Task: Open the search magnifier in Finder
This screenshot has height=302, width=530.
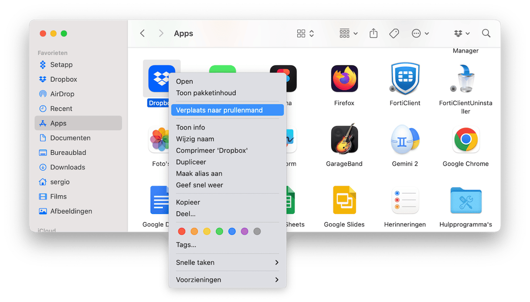Action: [486, 34]
